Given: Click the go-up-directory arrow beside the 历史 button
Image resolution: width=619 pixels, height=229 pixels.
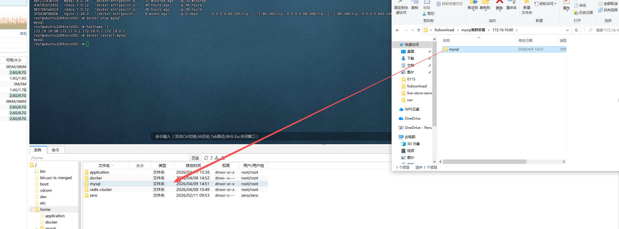Looking at the screenshot, I should [x=212, y=158].
